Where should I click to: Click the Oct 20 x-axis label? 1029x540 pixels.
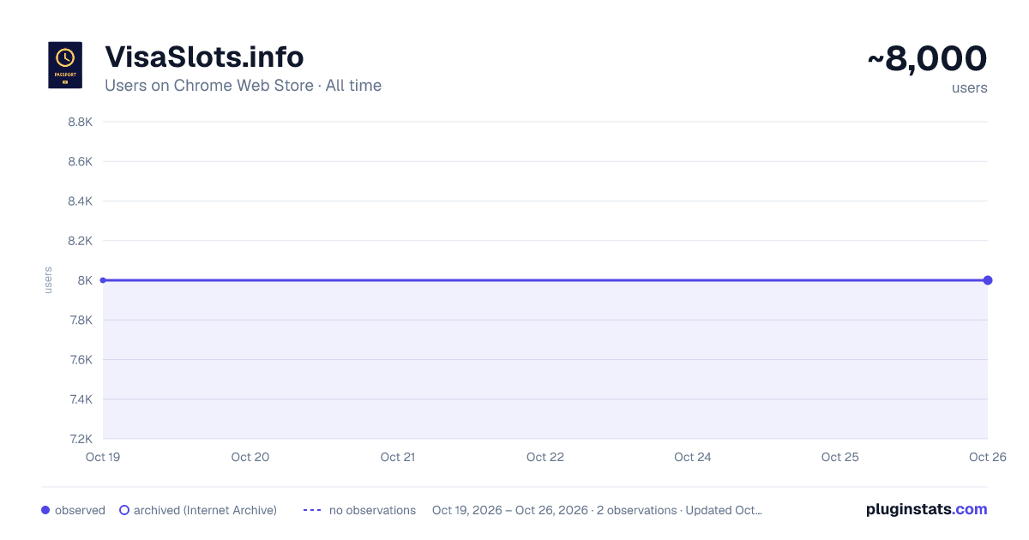click(x=250, y=457)
